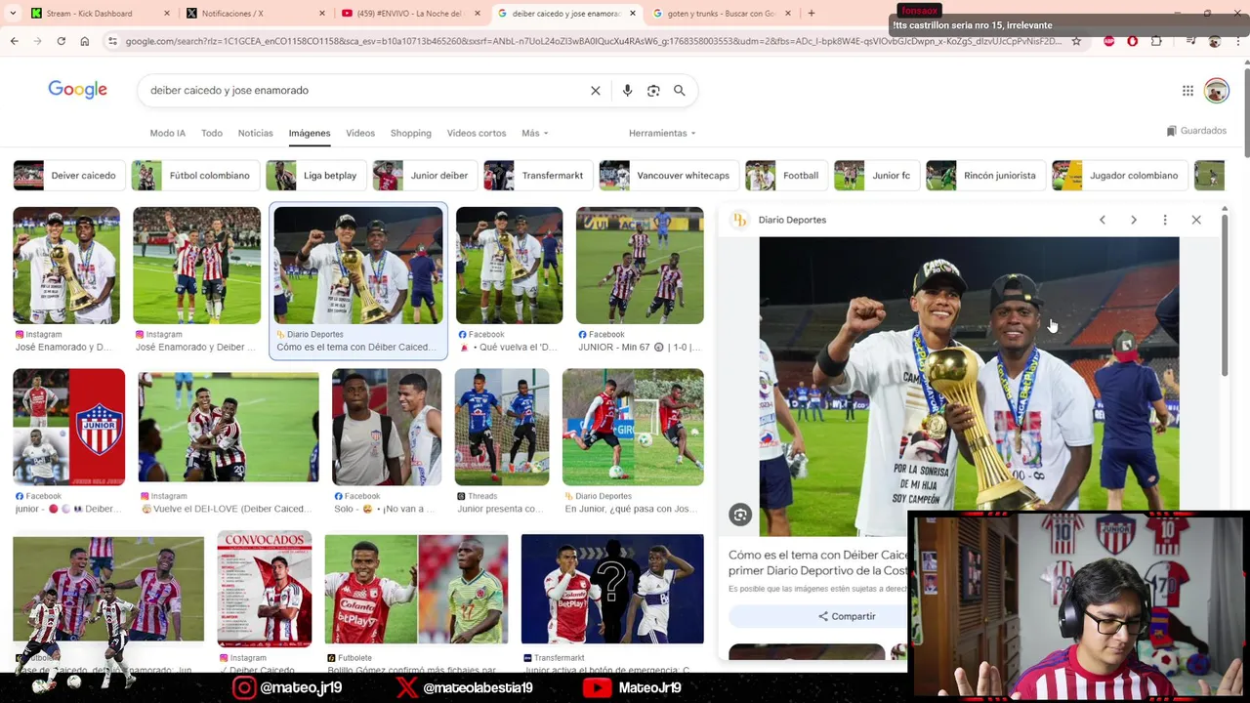Search inside image with lens overlay icon
This screenshot has width=1250, height=703.
tap(740, 515)
